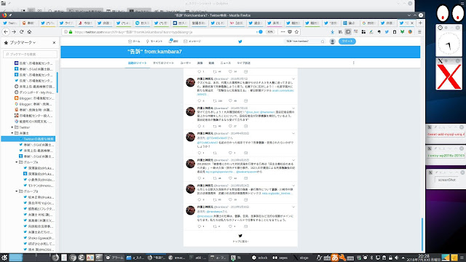The image size is (466, 262).
Task: Click the green padlock security icon
Action: [x=71, y=32]
